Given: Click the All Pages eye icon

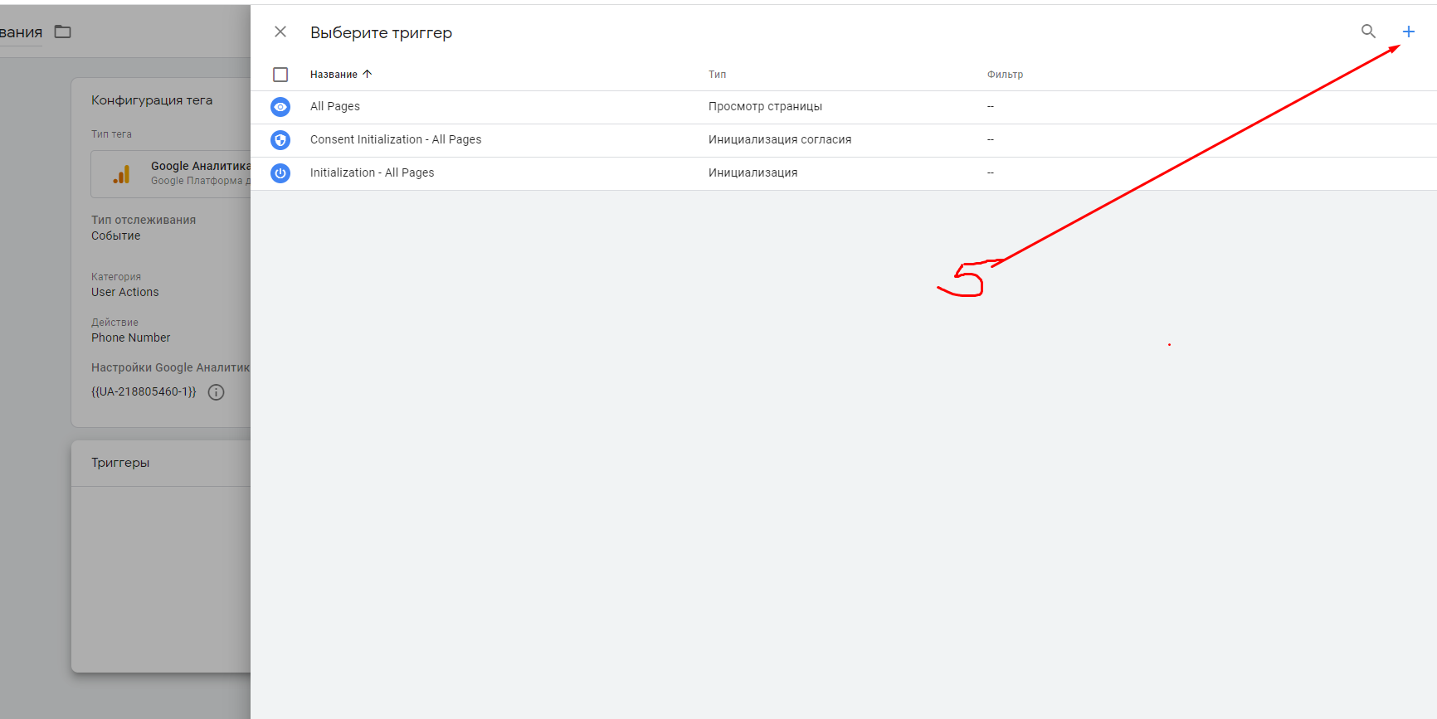Looking at the screenshot, I should 280,107.
